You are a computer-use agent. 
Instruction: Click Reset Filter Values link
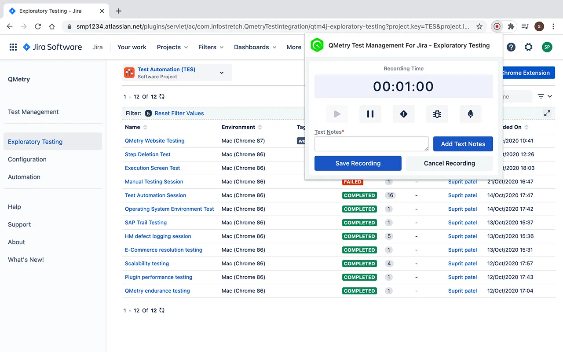click(179, 113)
